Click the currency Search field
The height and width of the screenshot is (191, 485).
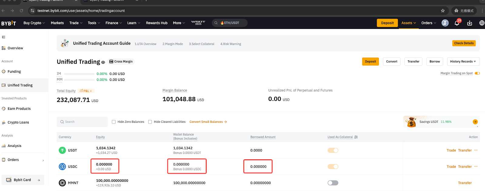pos(82,122)
